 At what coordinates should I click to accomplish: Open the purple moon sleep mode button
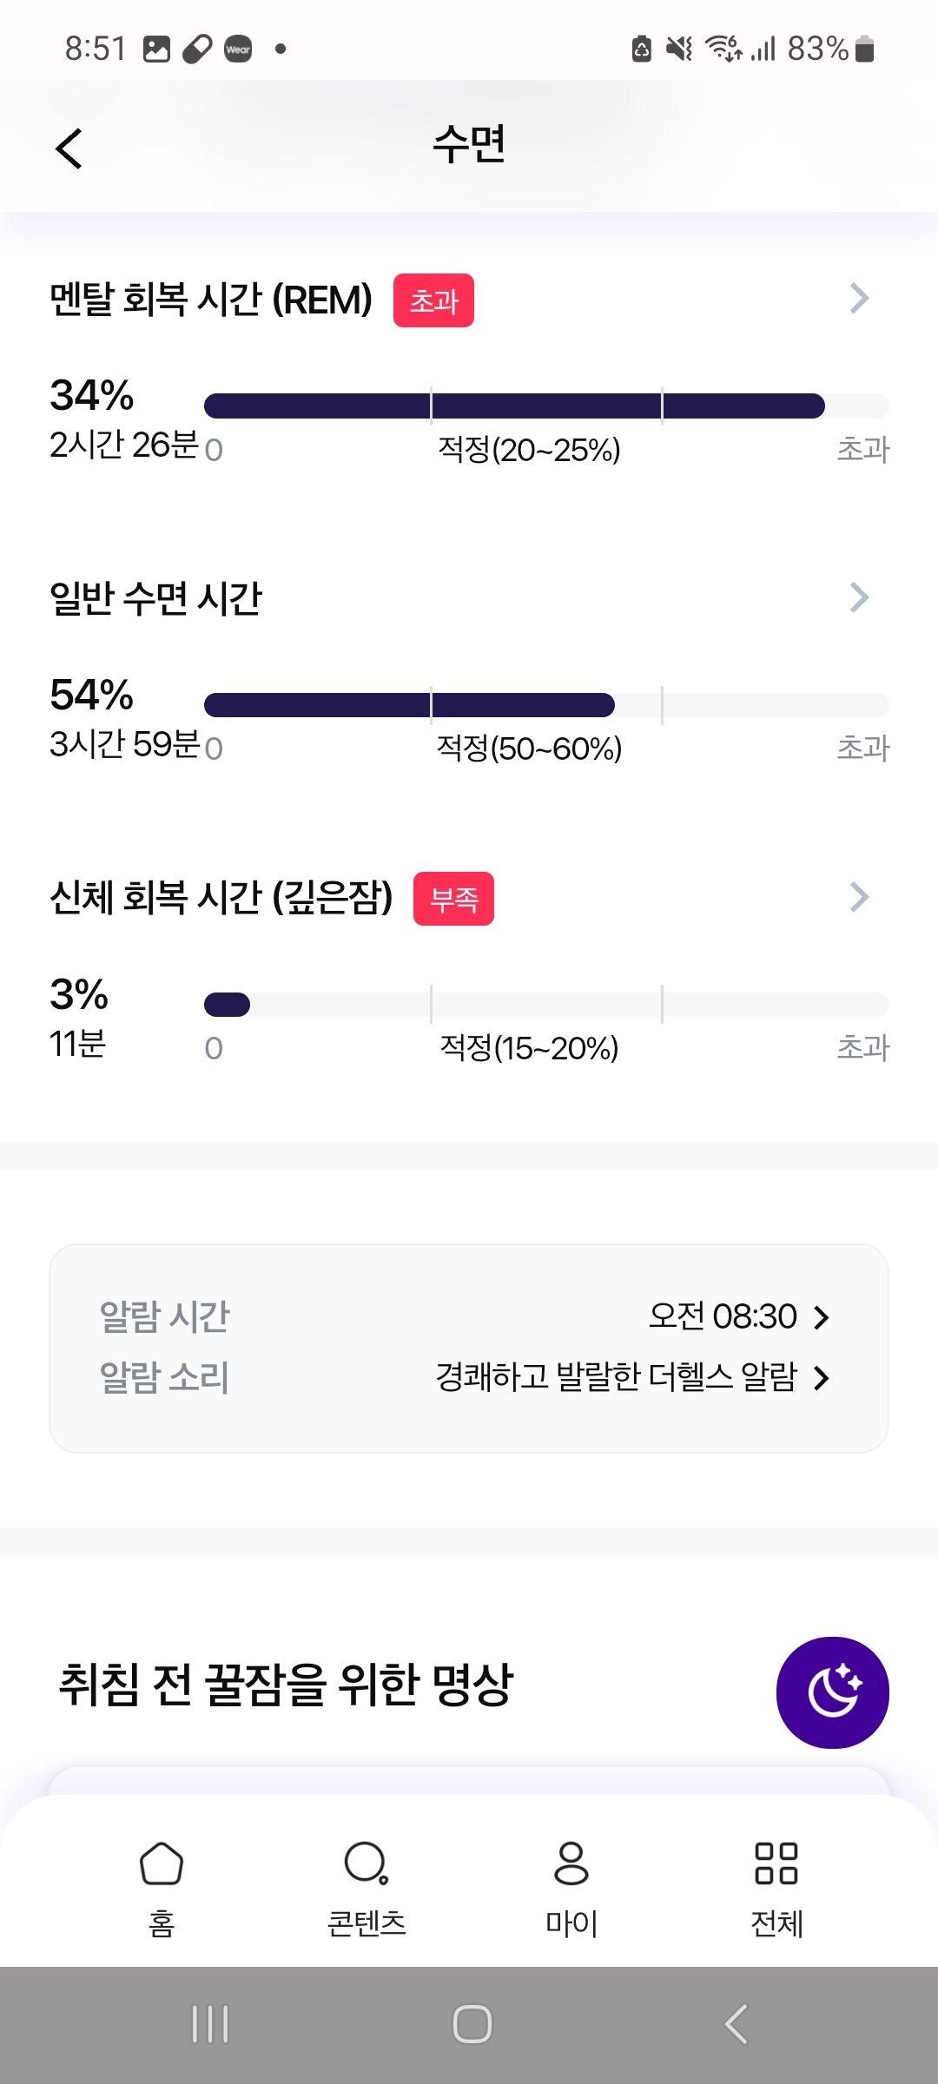832,1692
